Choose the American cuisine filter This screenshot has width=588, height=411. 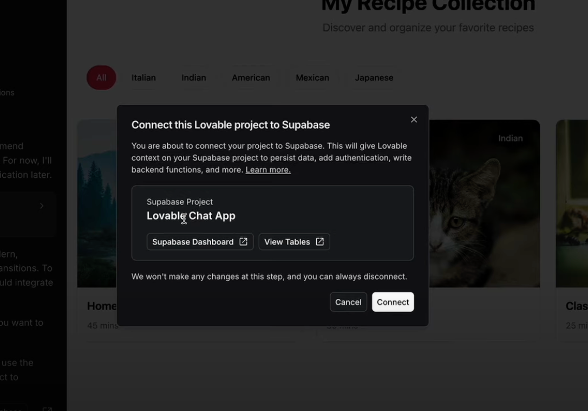(x=251, y=78)
